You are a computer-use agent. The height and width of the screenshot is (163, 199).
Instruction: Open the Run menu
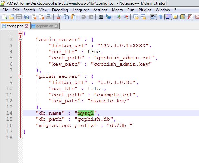131,10
